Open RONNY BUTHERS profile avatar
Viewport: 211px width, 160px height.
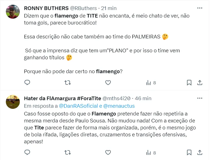[13, 12]
